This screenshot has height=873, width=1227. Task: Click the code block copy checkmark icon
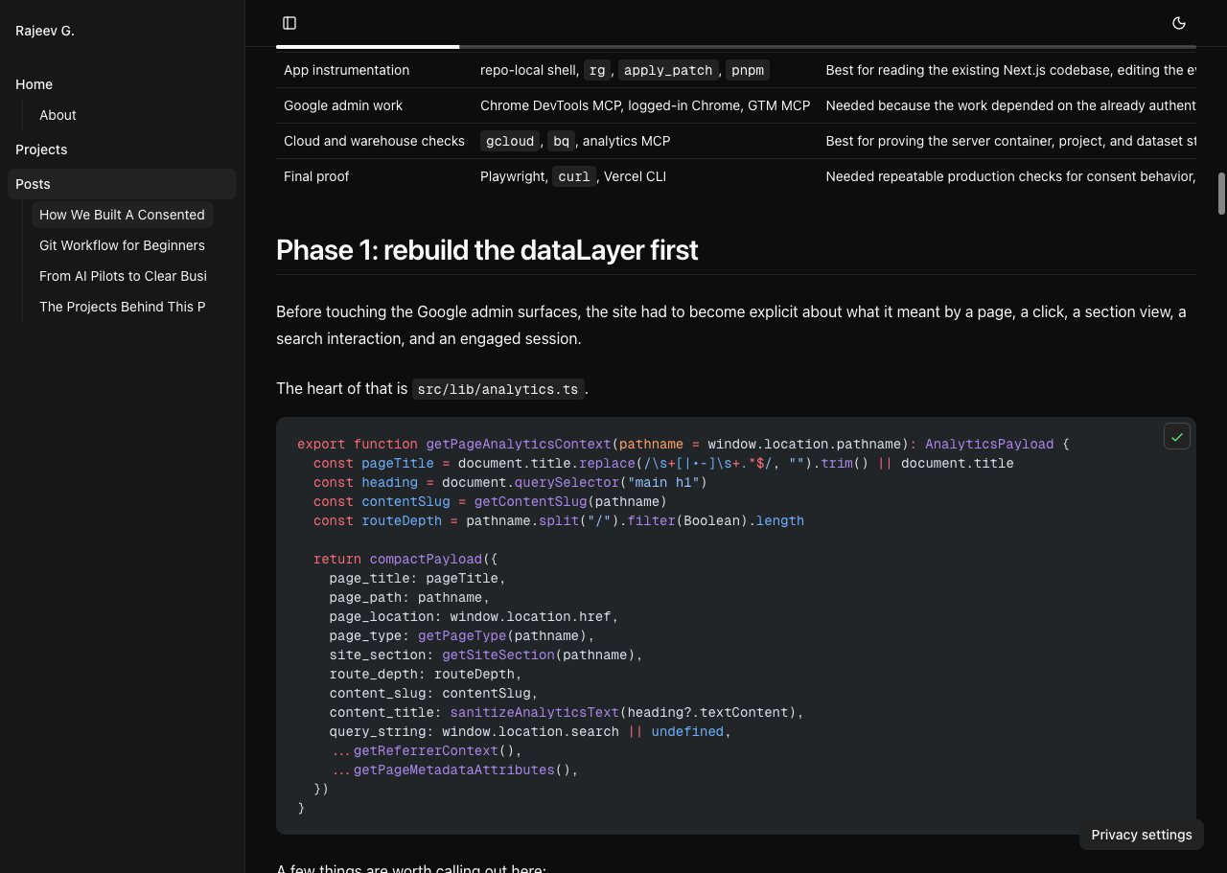pos(1176,437)
